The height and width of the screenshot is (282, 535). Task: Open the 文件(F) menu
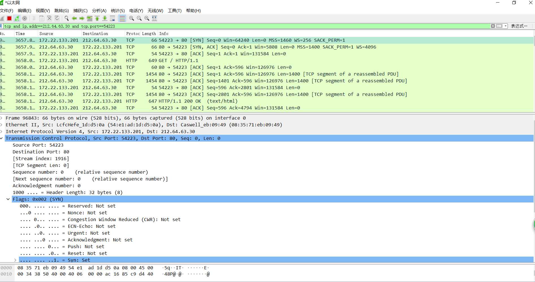pos(7,11)
